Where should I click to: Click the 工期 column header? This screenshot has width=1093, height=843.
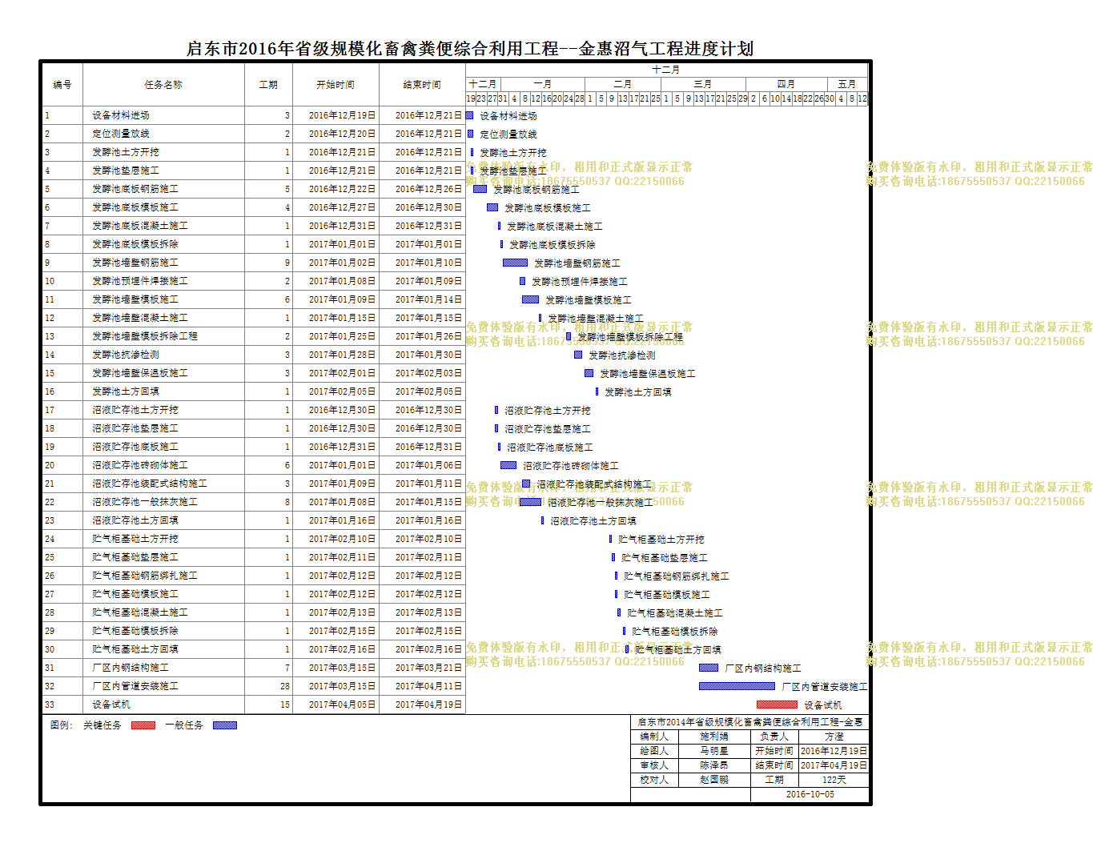pyautogui.click(x=268, y=85)
